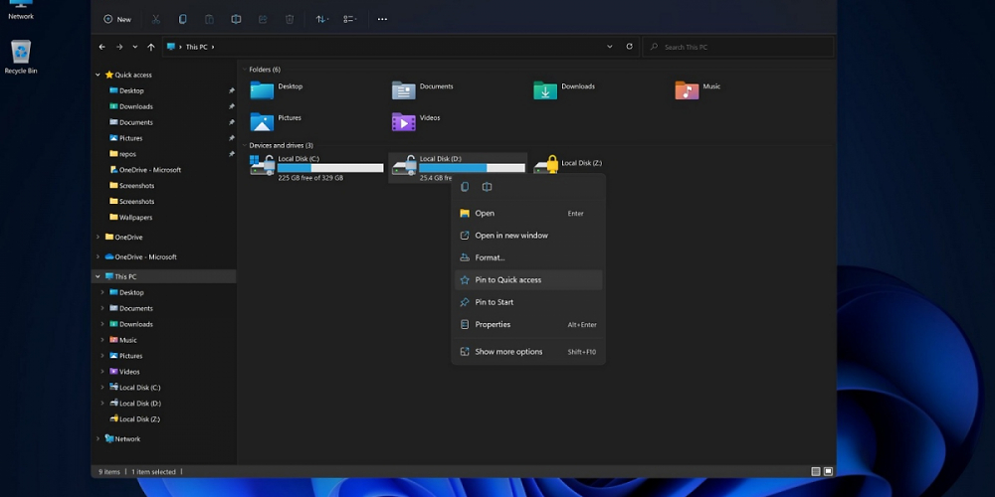
Task: Click the Music folder icon in Folders
Action: click(687, 90)
